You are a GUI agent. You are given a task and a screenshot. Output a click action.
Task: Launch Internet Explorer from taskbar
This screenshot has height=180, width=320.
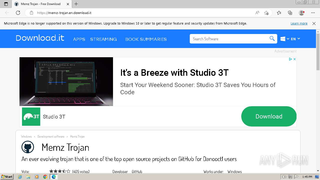pos(20,177)
